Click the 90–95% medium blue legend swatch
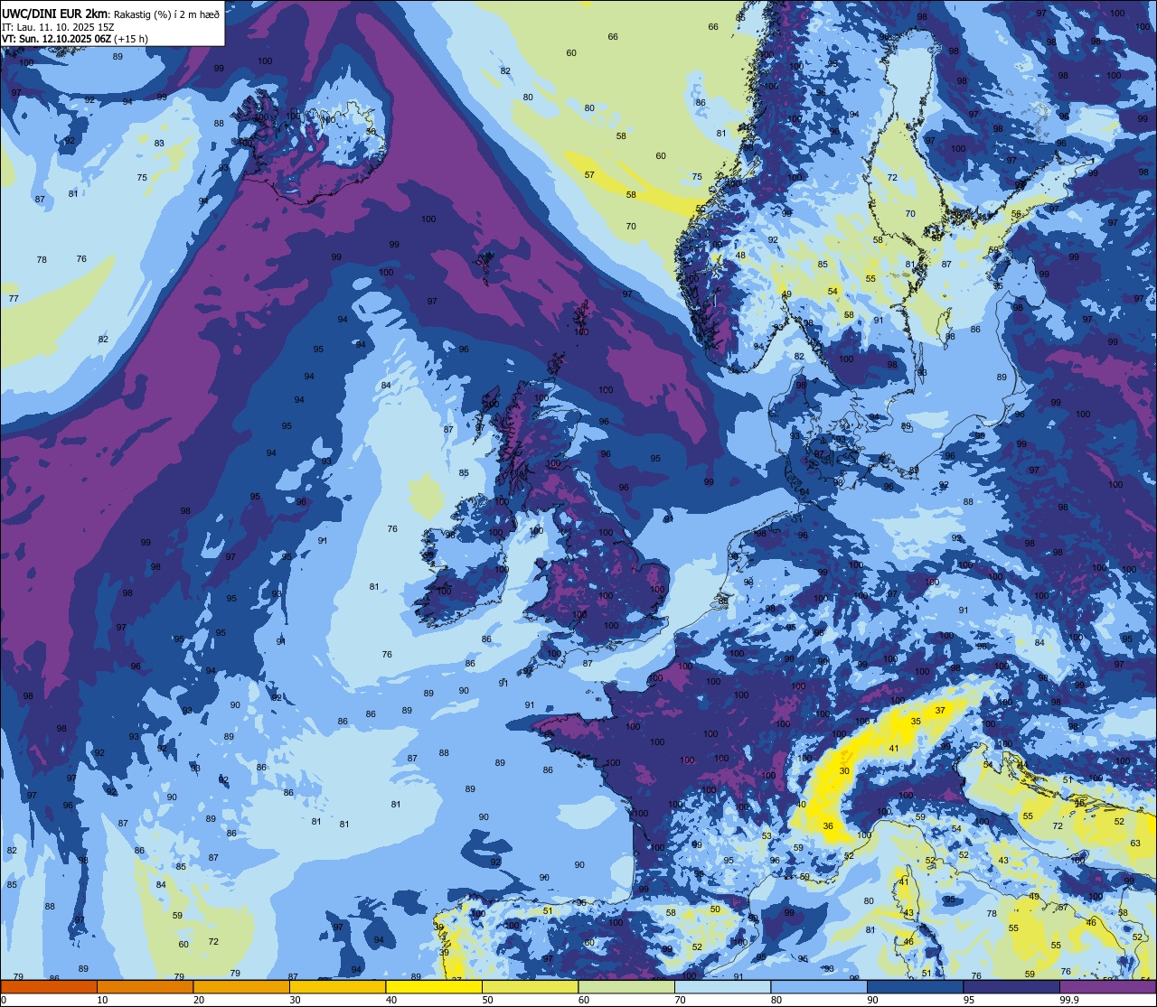This screenshot has width=1157, height=1007. tap(915, 986)
